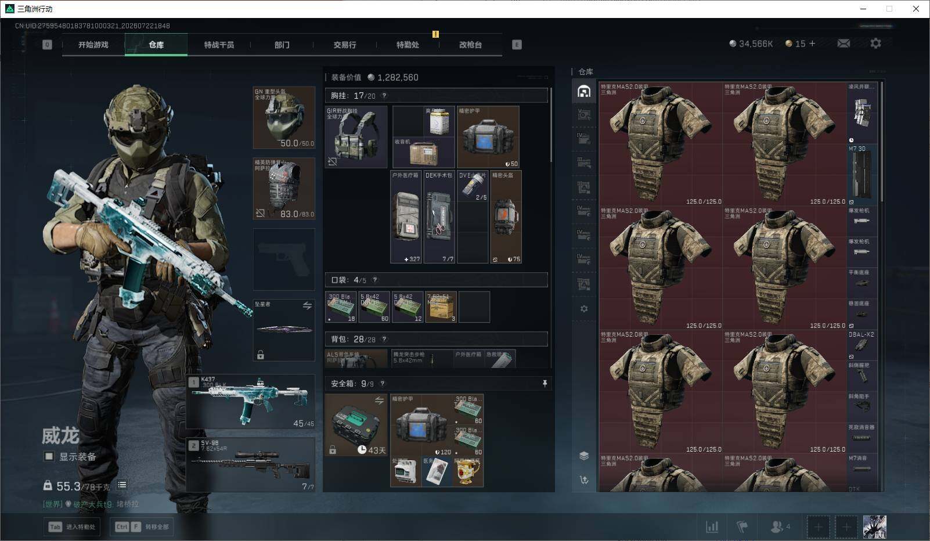
Task: Select the 精密头盔 repair kit item
Action: pyautogui.click(x=506, y=217)
